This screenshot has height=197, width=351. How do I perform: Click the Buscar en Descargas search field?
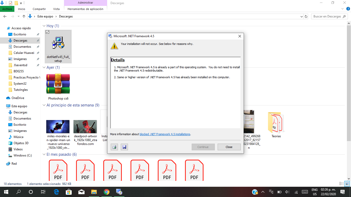point(329,16)
